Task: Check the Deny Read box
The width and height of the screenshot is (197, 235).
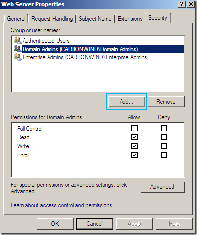Action: click(164, 137)
